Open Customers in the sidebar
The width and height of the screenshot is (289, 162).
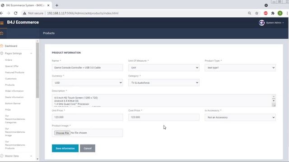click(x=11, y=79)
